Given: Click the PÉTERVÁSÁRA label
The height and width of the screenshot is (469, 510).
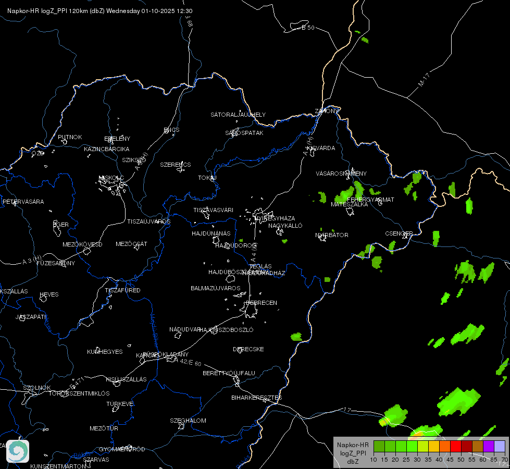Looking at the screenshot, I should (23, 202).
